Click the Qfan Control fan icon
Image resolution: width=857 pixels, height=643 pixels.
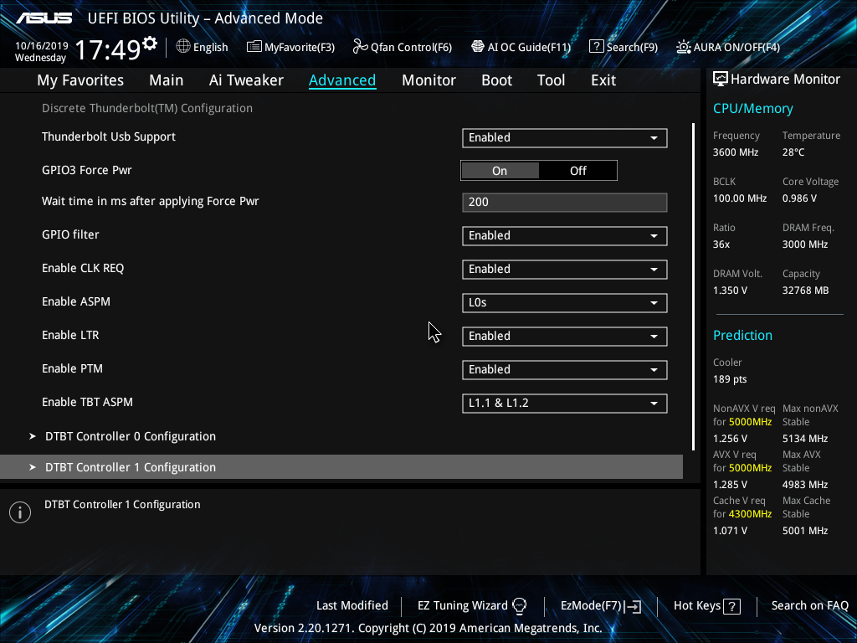coord(360,47)
